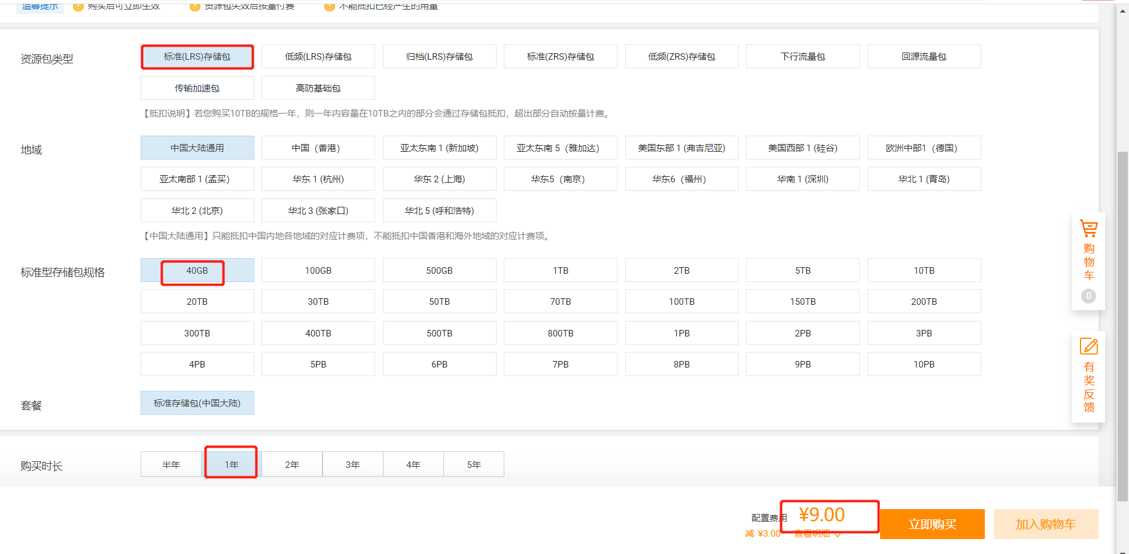
Task: Pick the 500TB storage spec
Action: [x=440, y=333]
